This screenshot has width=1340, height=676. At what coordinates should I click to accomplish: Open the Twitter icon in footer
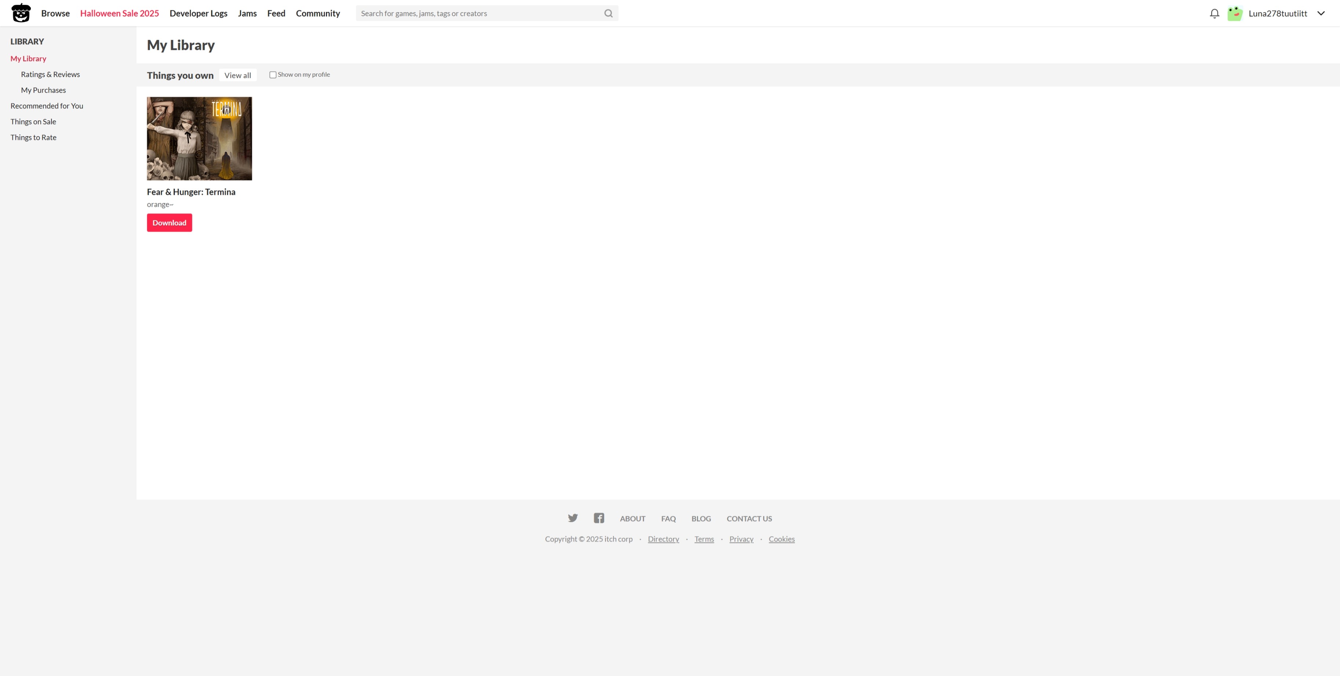573,518
